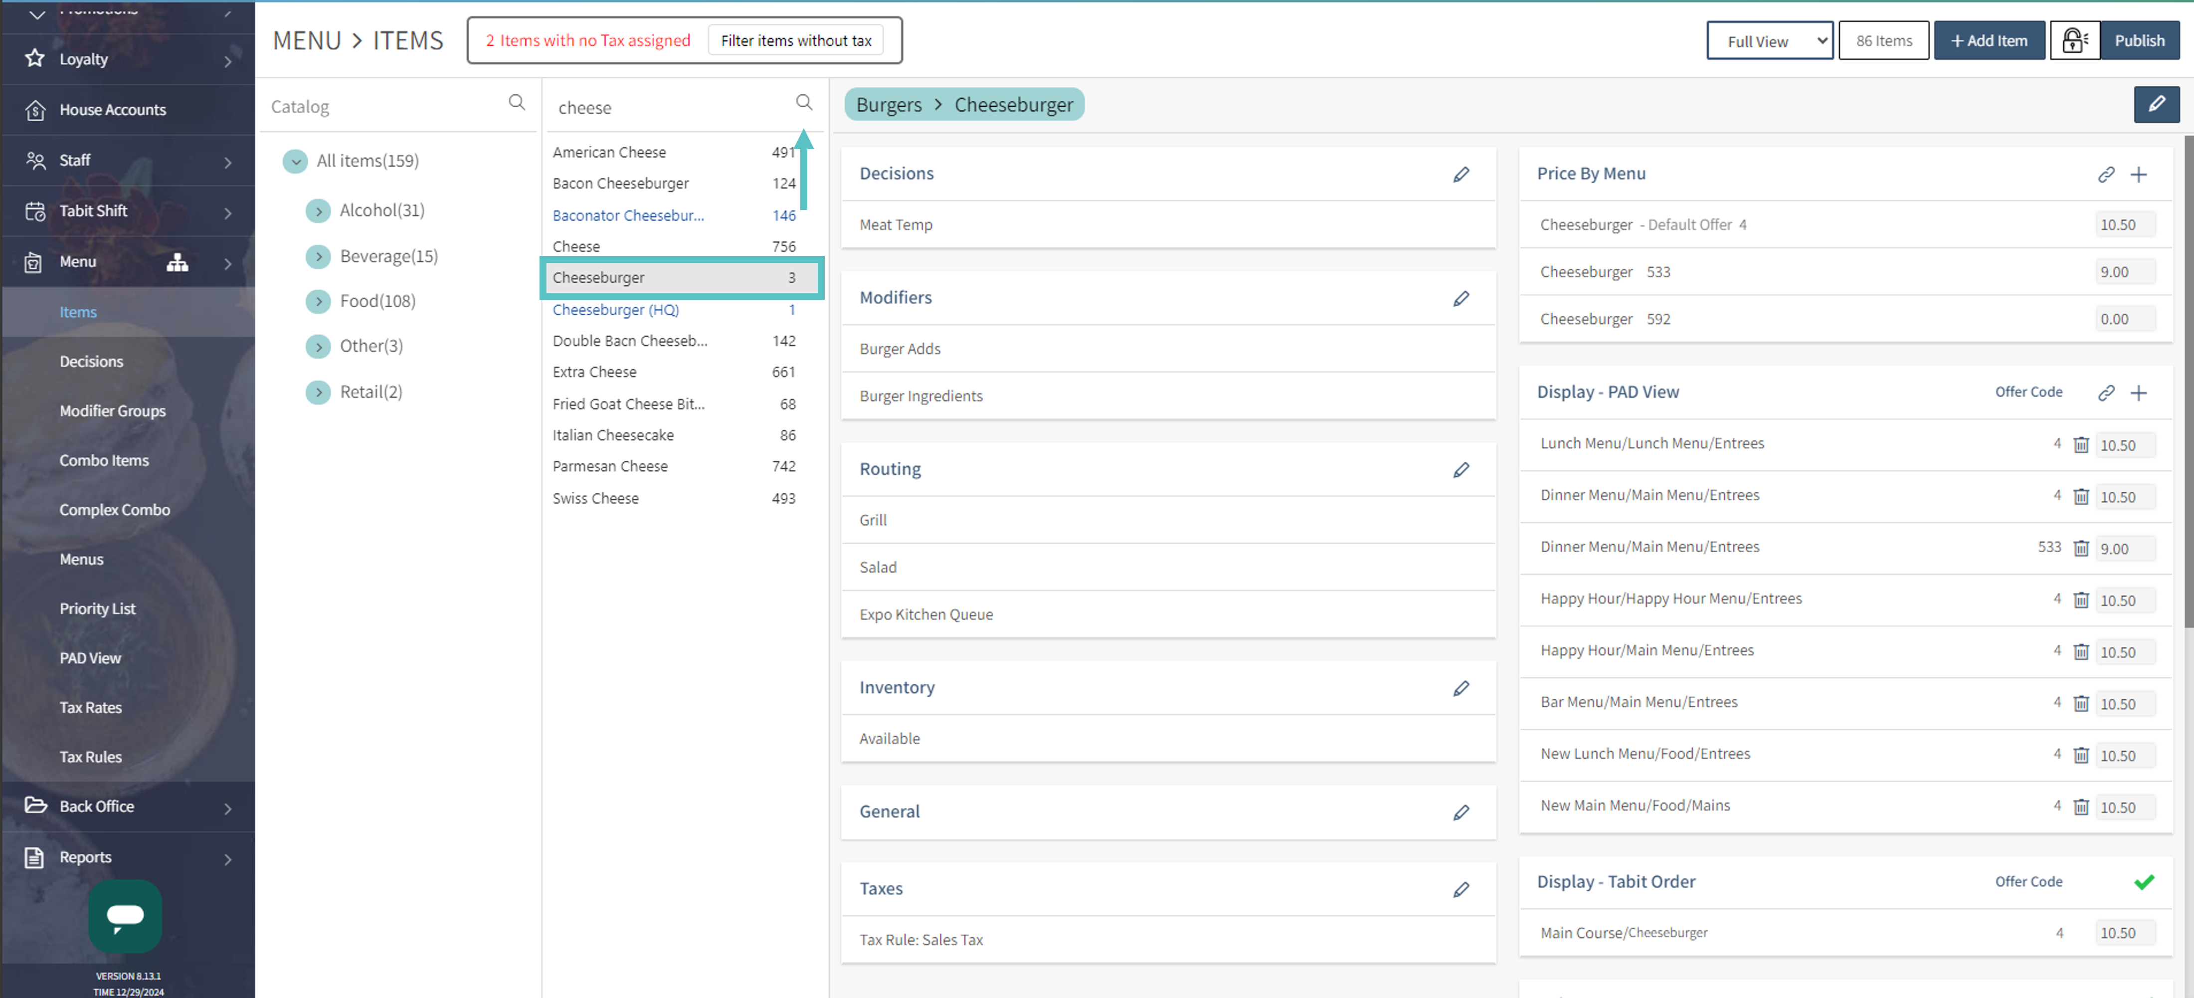
Task: Expand the Food(108) catalog category
Action: click(318, 301)
